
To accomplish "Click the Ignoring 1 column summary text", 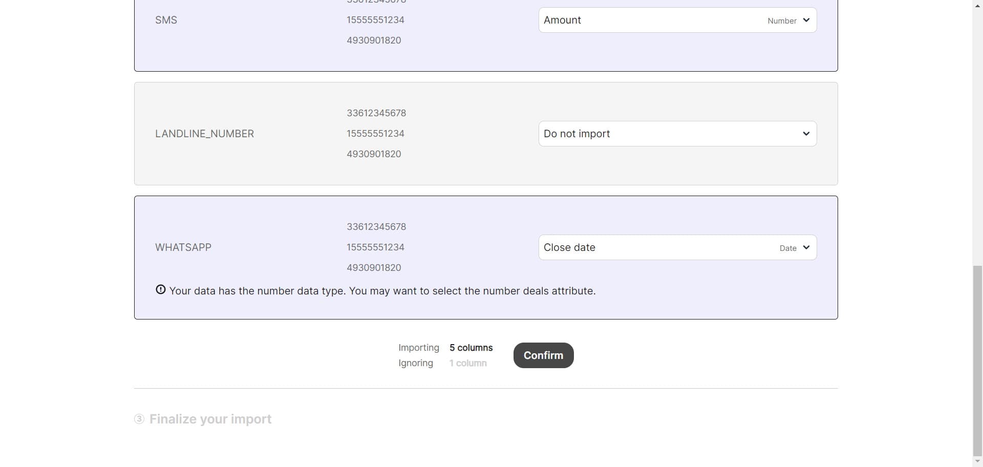I will click(x=442, y=363).
